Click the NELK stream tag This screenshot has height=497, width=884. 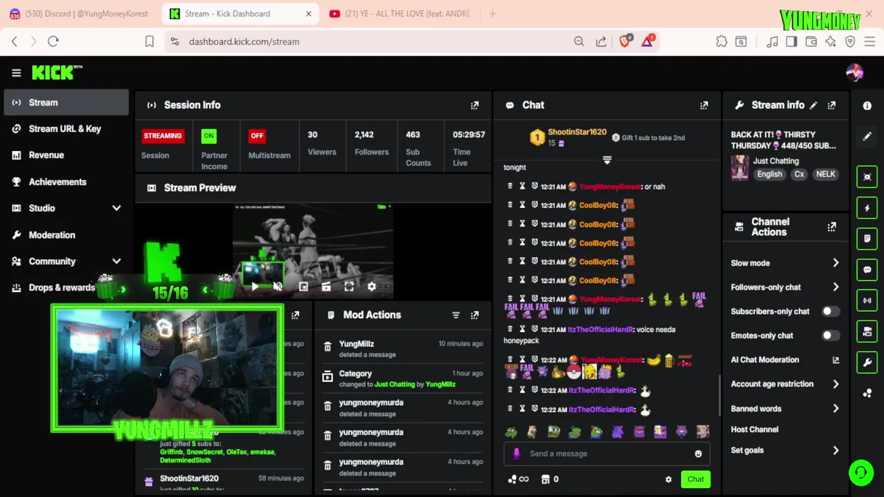click(x=825, y=175)
